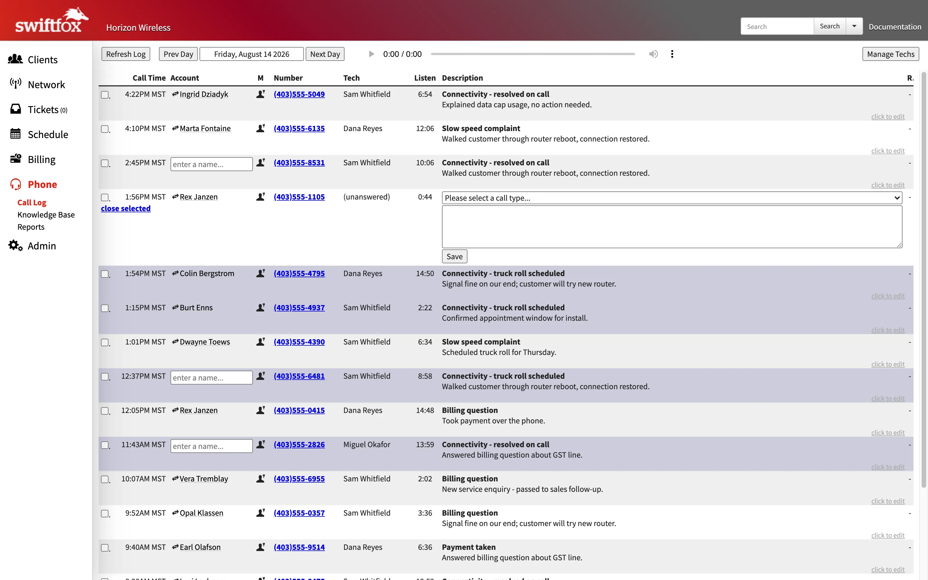928x580 pixels.
Task: Check the 1:01PM Dwayne Toews call
Action: (105, 342)
